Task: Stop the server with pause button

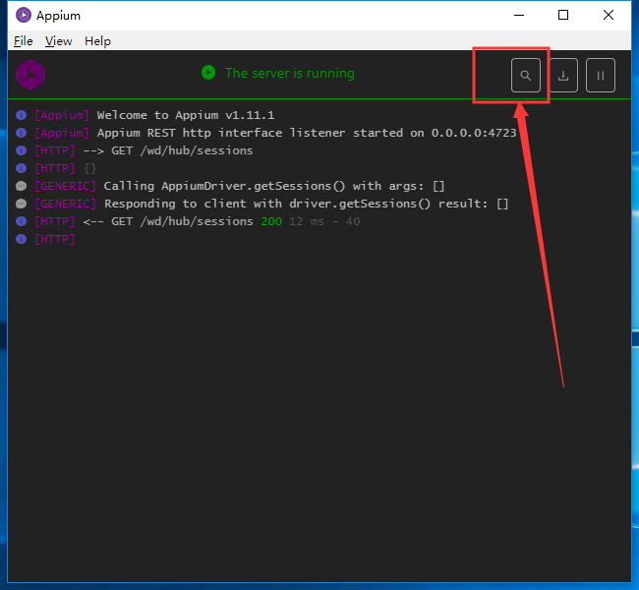Action: click(x=601, y=76)
